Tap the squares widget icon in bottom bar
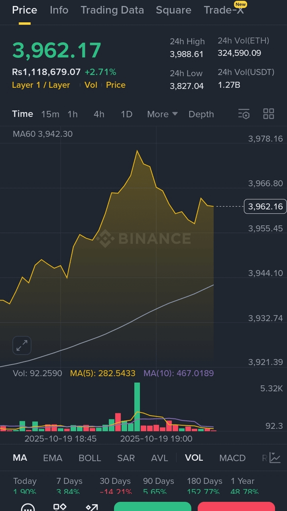Screen dimensions: 287x511 coord(60,507)
